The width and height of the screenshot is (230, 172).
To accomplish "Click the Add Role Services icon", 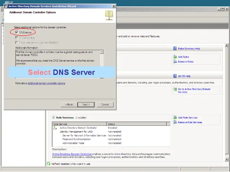I will [175, 118].
